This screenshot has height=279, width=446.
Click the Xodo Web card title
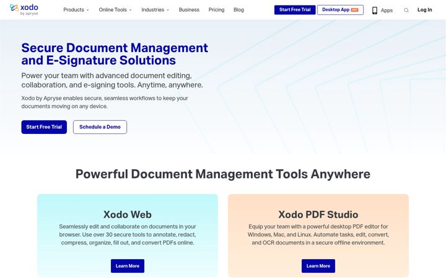(x=128, y=215)
